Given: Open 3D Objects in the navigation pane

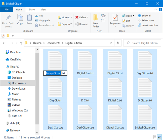Looking at the screenshot, I should (x=16, y=72).
